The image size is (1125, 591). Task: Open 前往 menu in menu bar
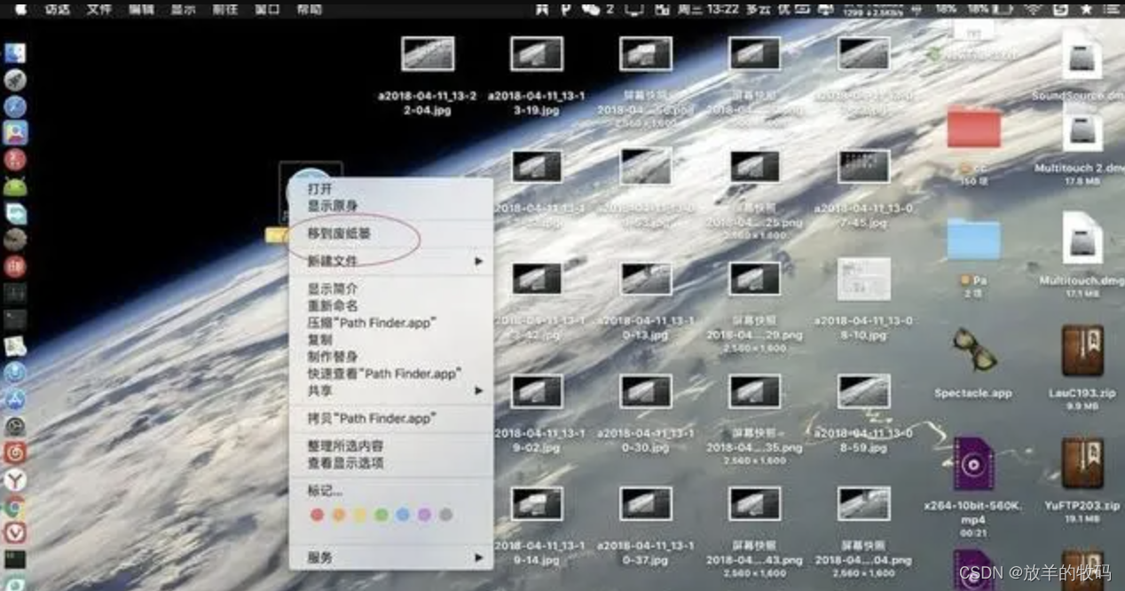coord(225,9)
